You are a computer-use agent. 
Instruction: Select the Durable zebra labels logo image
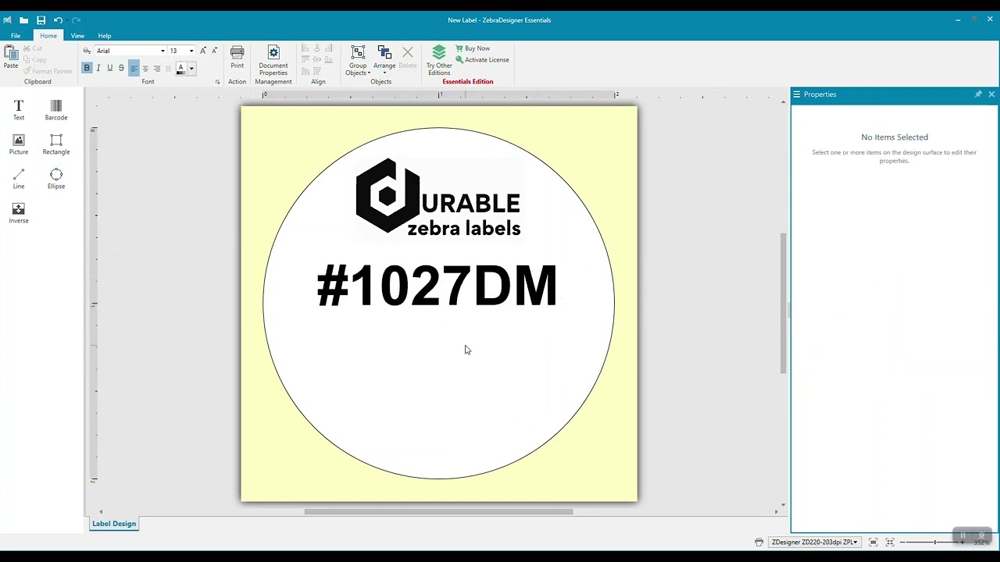pos(438,197)
